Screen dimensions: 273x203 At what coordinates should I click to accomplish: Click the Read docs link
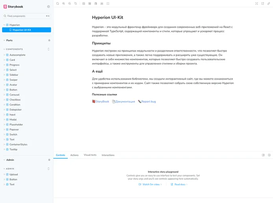pyautogui.click(x=180, y=184)
